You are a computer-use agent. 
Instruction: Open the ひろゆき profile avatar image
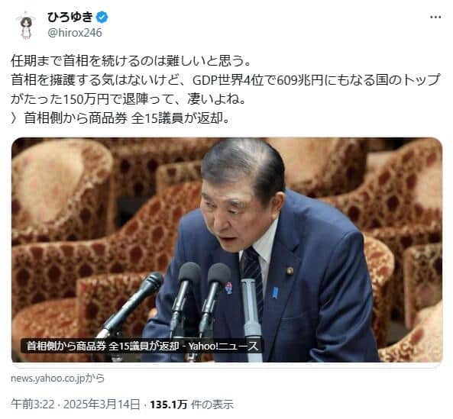pos(26,25)
